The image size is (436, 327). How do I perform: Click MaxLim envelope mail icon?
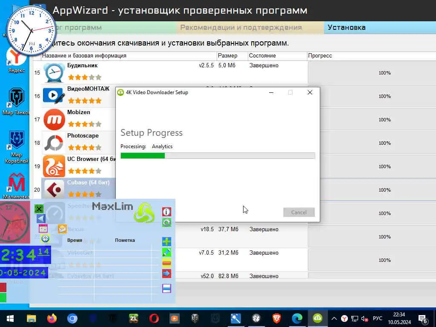(62, 229)
